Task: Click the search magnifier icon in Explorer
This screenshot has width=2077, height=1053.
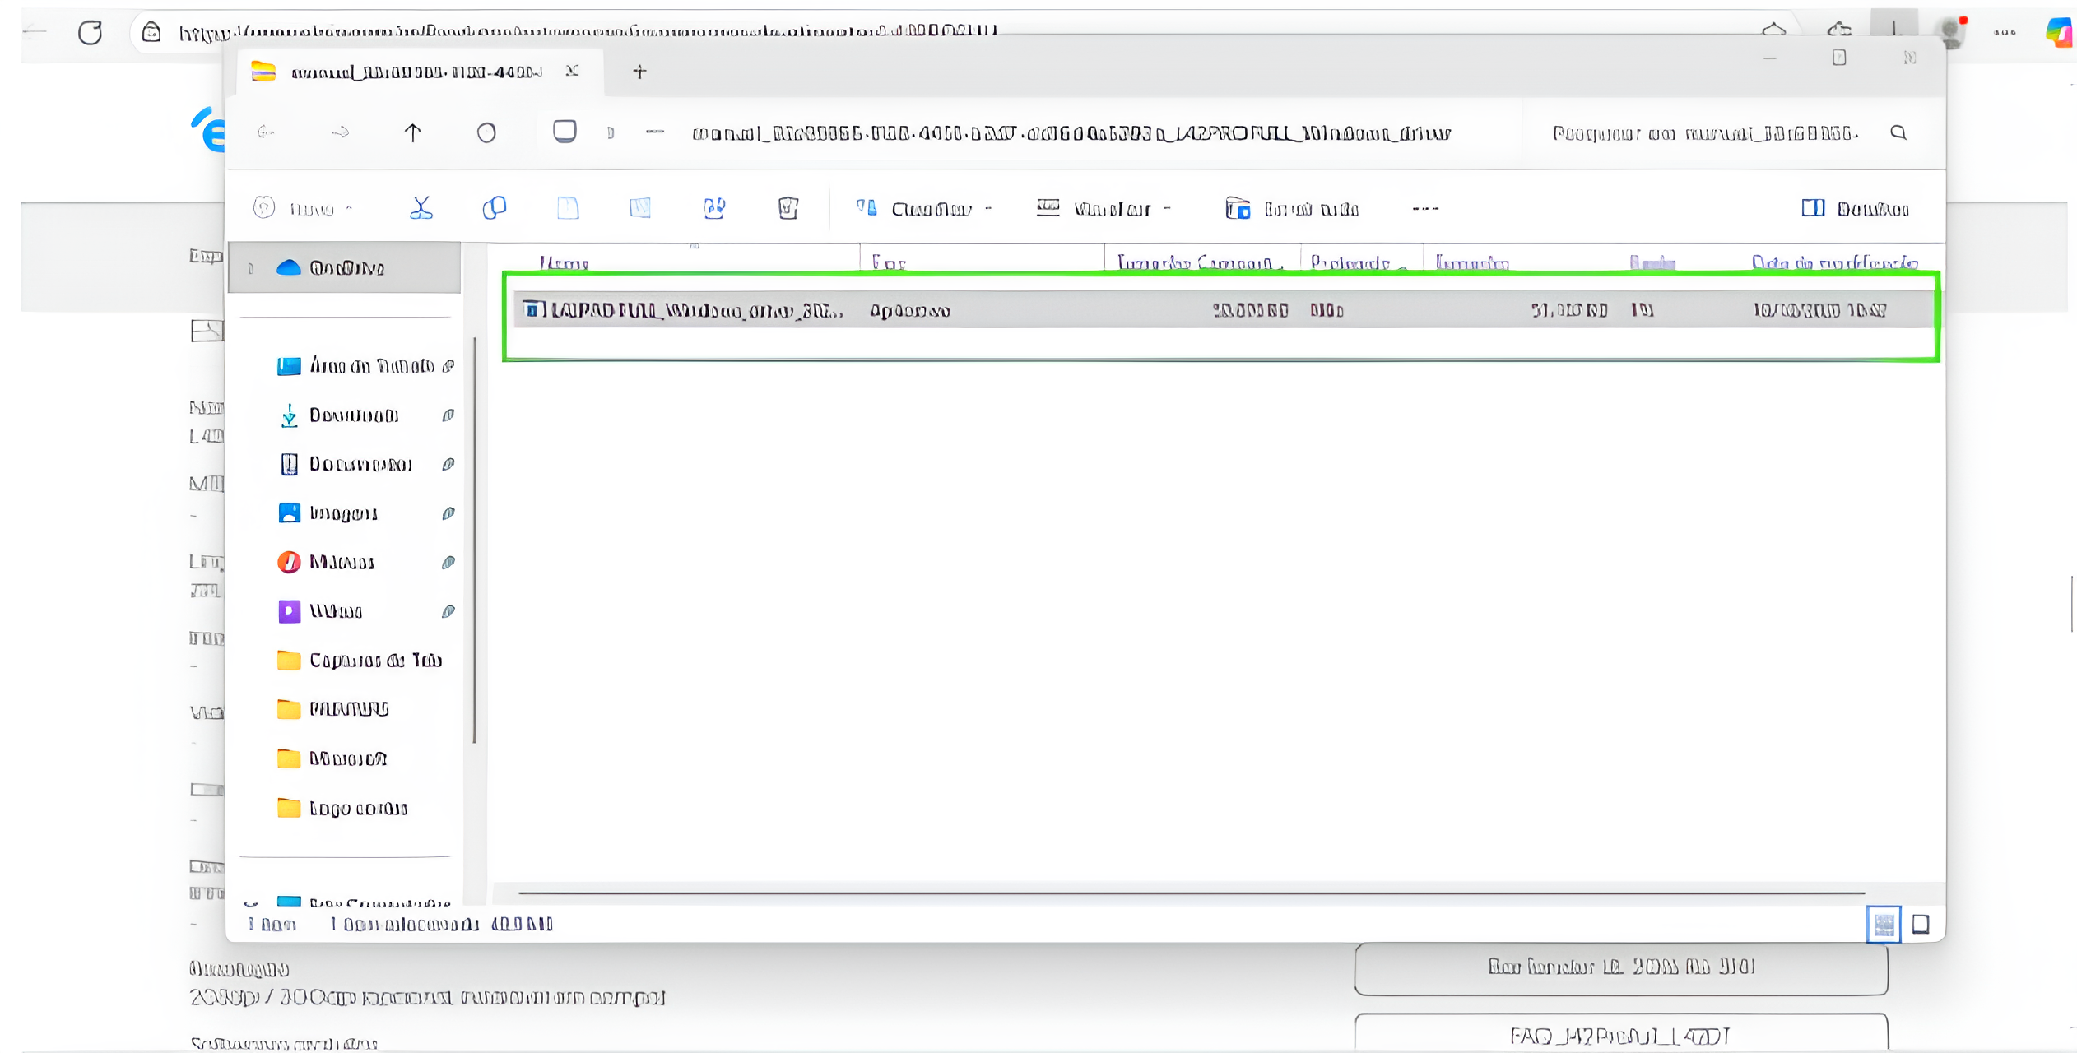Action: tap(1898, 132)
